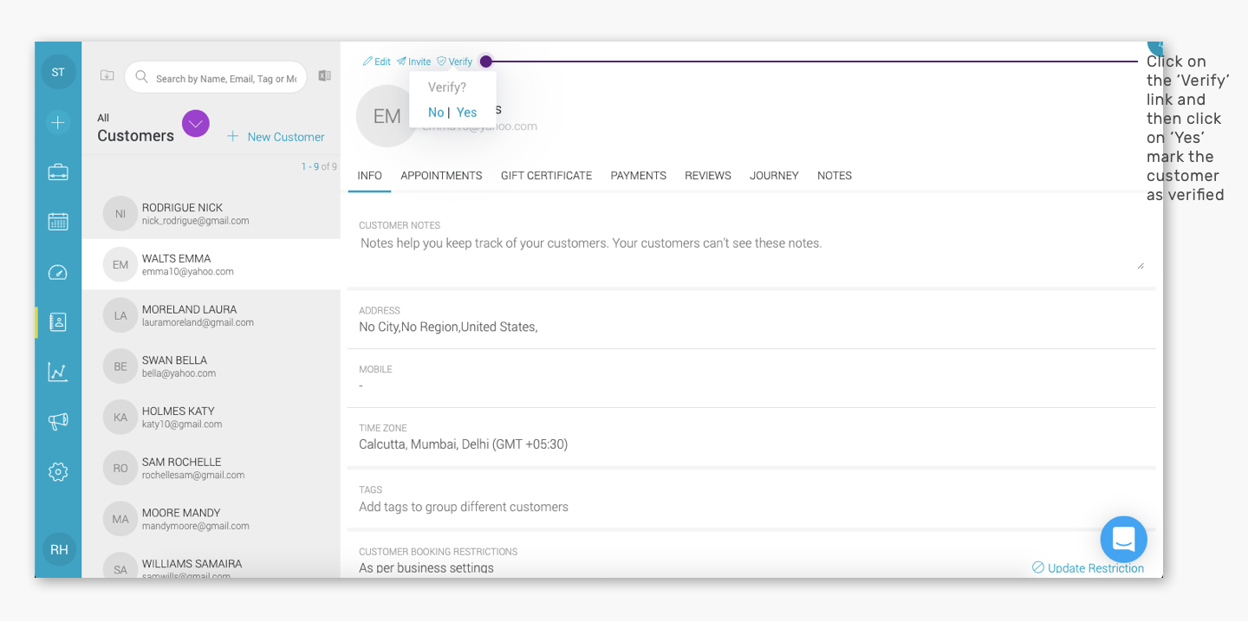
Task: Select customer Swan Bella
Action: coord(211,366)
